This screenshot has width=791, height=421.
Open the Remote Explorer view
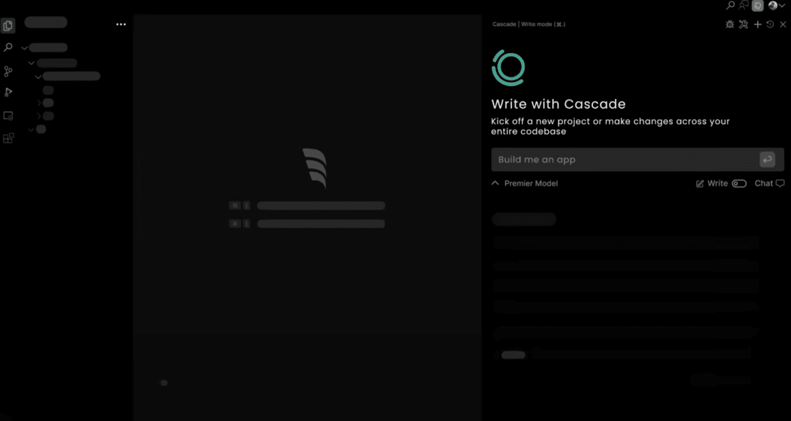[8, 116]
